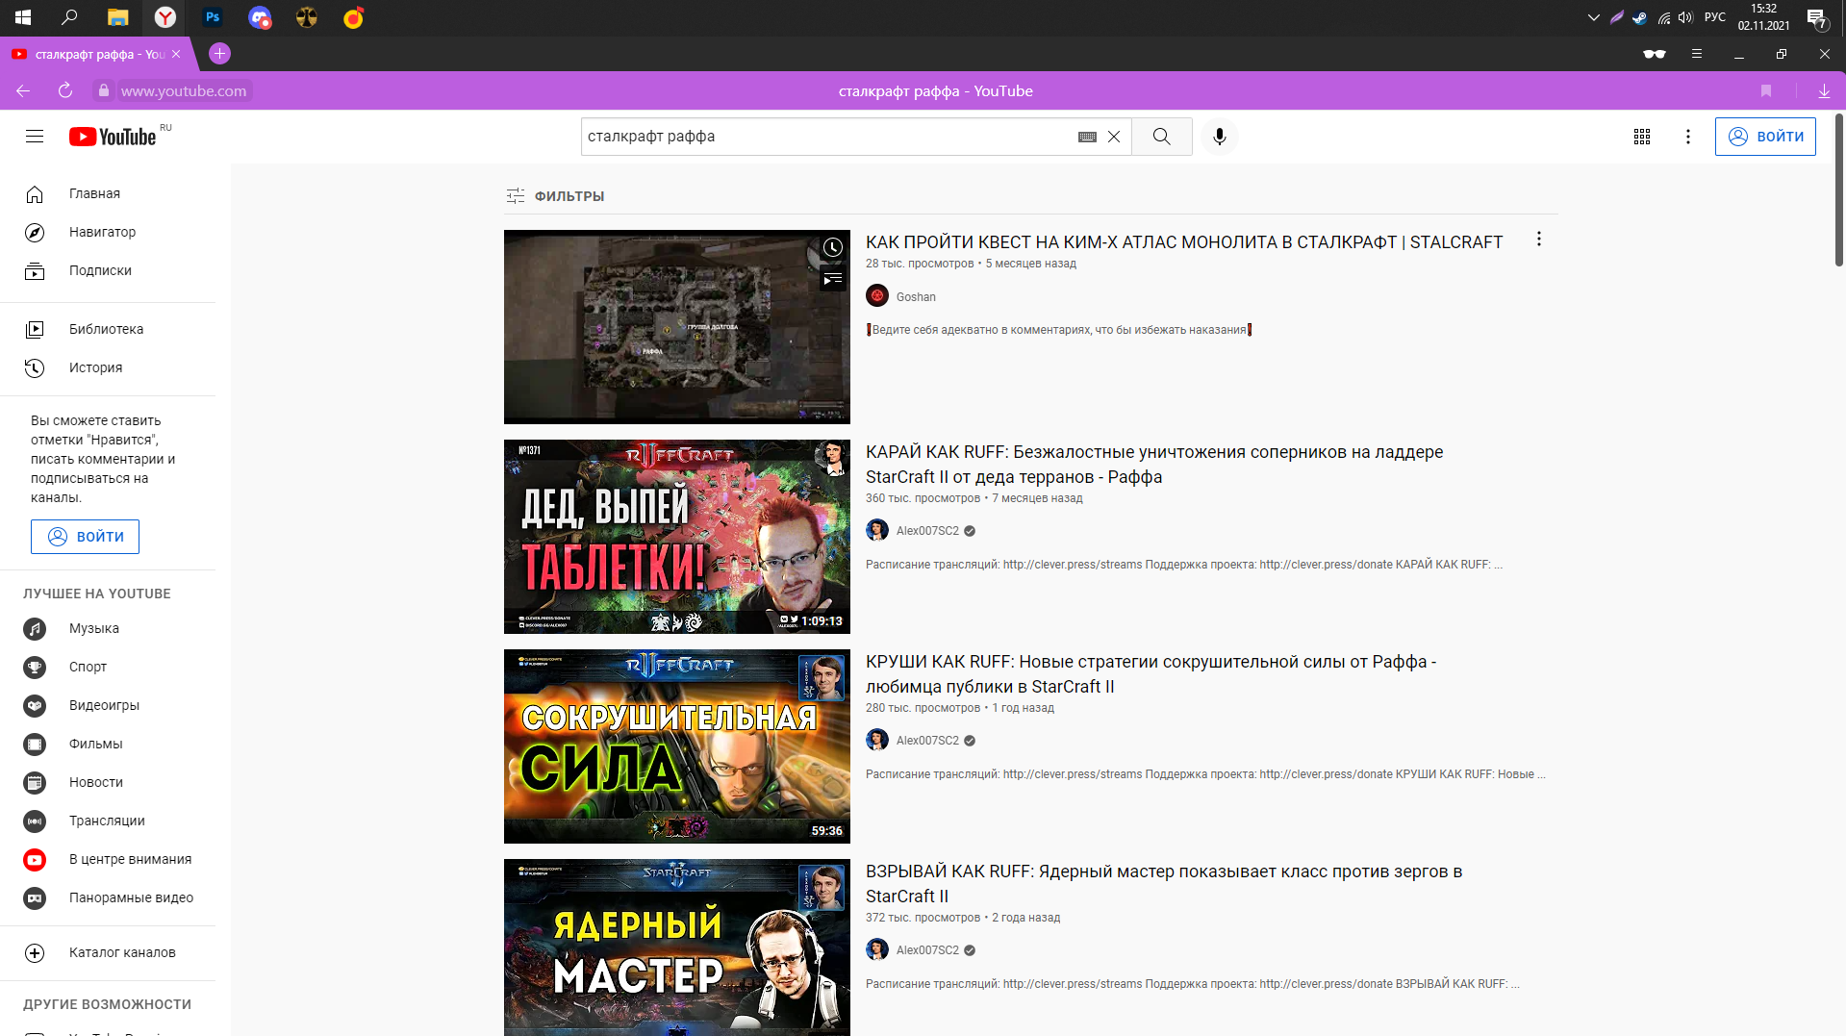
Task: Add first video to Watch Later clock icon
Action: [x=832, y=248]
